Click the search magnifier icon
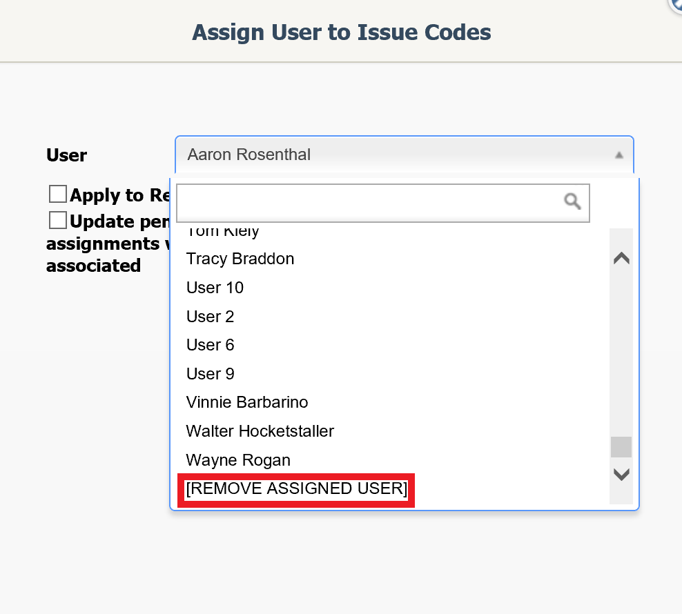Image resolution: width=682 pixels, height=614 pixels. click(x=572, y=201)
